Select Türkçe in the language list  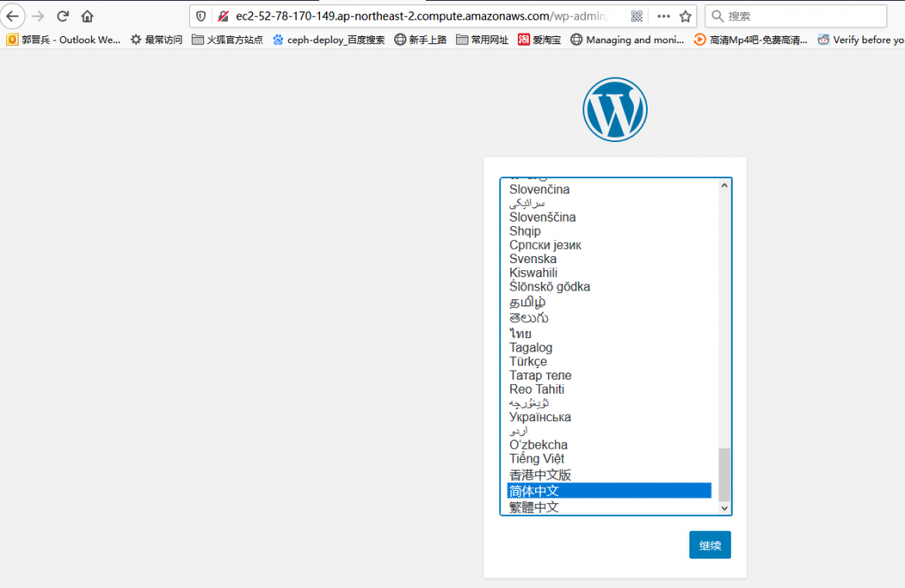(610, 361)
